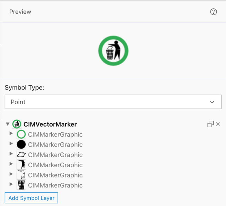Select the paper outline graphic thumbnail
Screen dimensions: 226x206
click(x=21, y=155)
